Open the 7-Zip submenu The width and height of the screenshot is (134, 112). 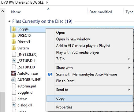[x=89, y=59]
